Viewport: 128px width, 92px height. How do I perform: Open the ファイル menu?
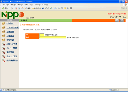pos(5,5)
